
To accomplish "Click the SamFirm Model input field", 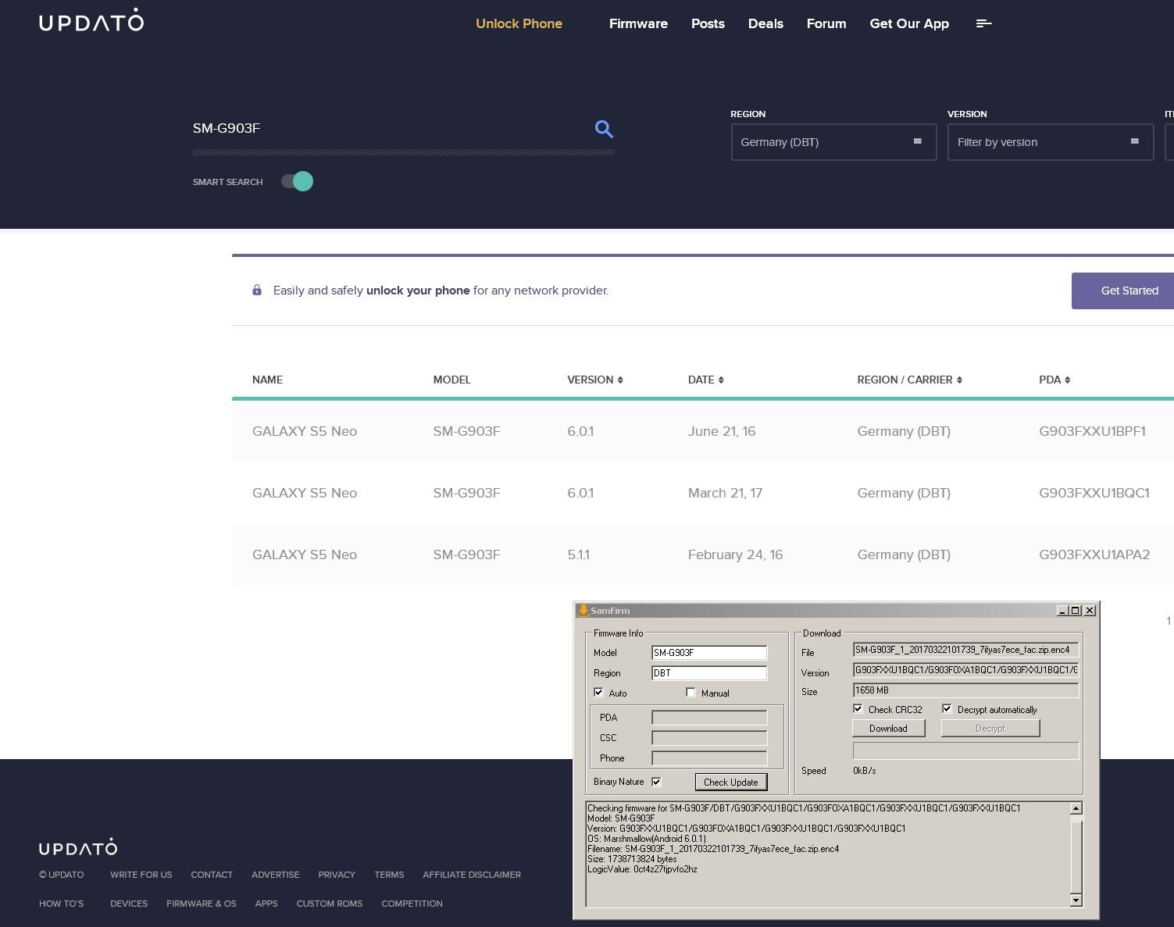I will [708, 653].
